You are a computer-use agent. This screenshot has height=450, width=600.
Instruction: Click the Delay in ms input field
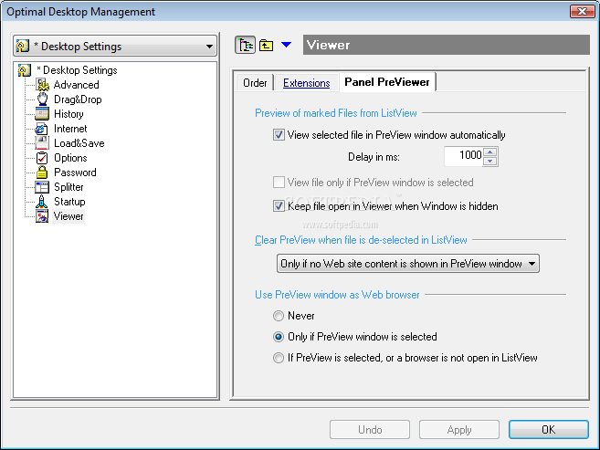tap(463, 156)
